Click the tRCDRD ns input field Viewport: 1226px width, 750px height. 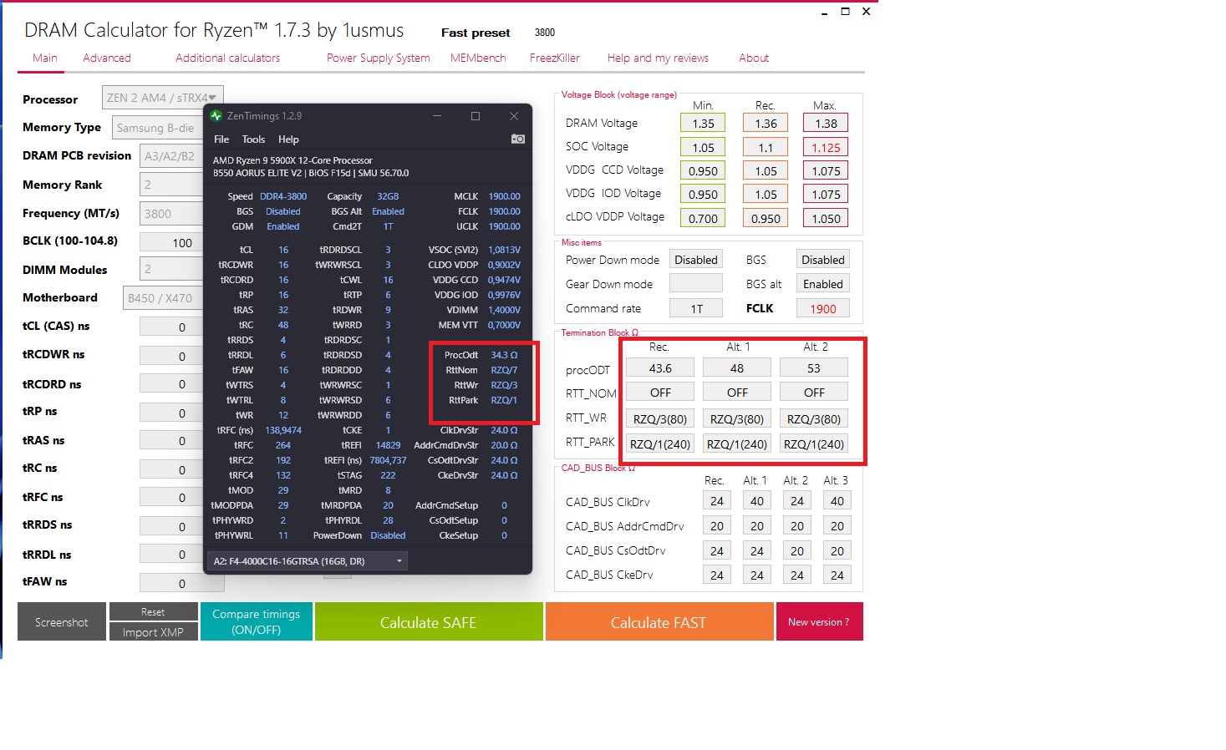click(171, 384)
